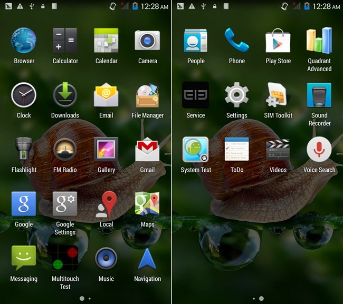Tap rotation icon in left status bar
Image resolution: width=343 pixels, height=304 pixels.
(x=112, y=6)
